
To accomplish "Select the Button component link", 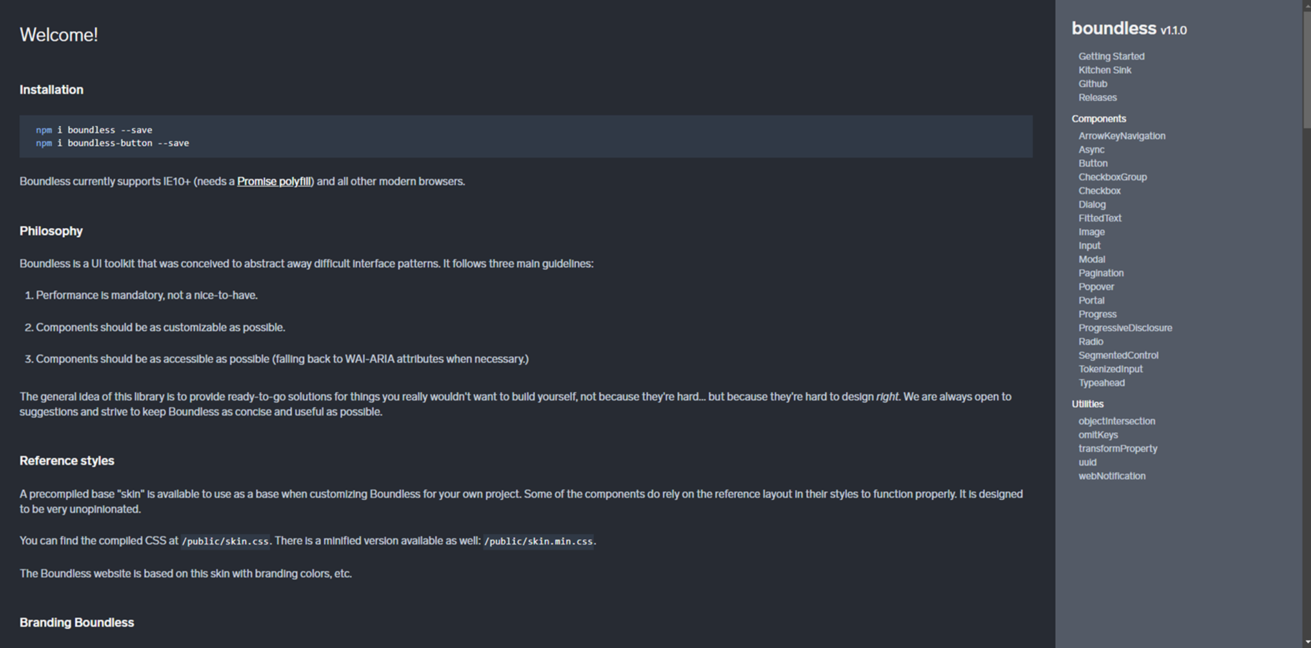I will (x=1093, y=163).
